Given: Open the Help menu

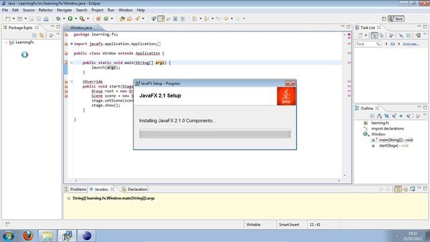Looking at the screenshot, I should pos(140,10).
